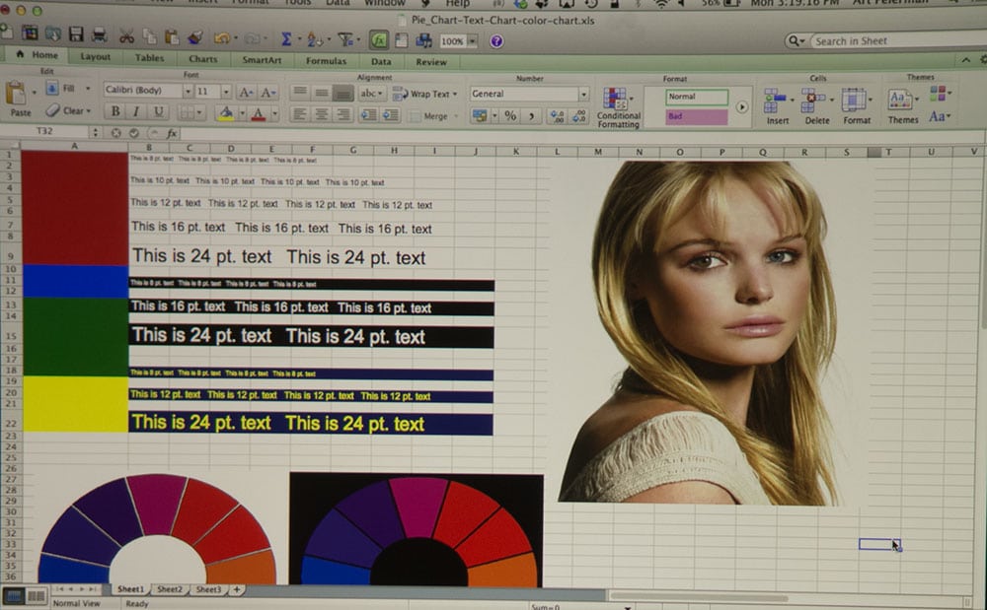987x610 pixels.
Task: Click the Increase Indent icon
Action: tap(391, 115)
